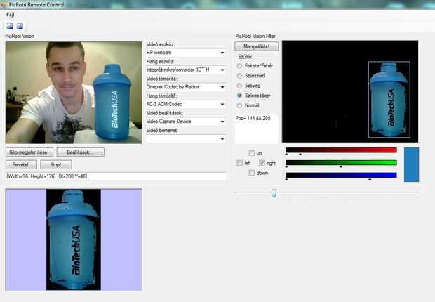Click the PicRobi Vision group label
The height and width of the screenshot is (302, 435).
(x=20, y=36)
